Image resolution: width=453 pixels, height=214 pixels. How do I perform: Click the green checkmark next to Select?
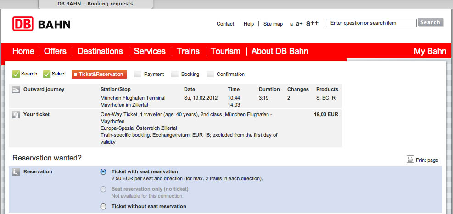click(x=47, y=74)
